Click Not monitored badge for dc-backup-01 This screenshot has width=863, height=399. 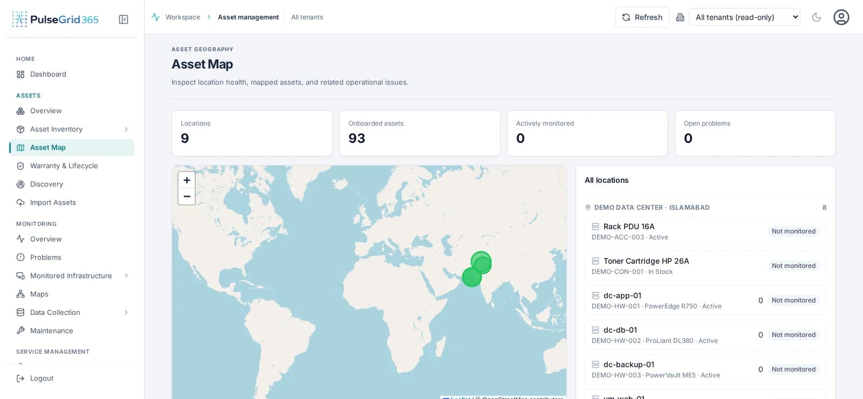pyautogui.click(x=793, y=369)
